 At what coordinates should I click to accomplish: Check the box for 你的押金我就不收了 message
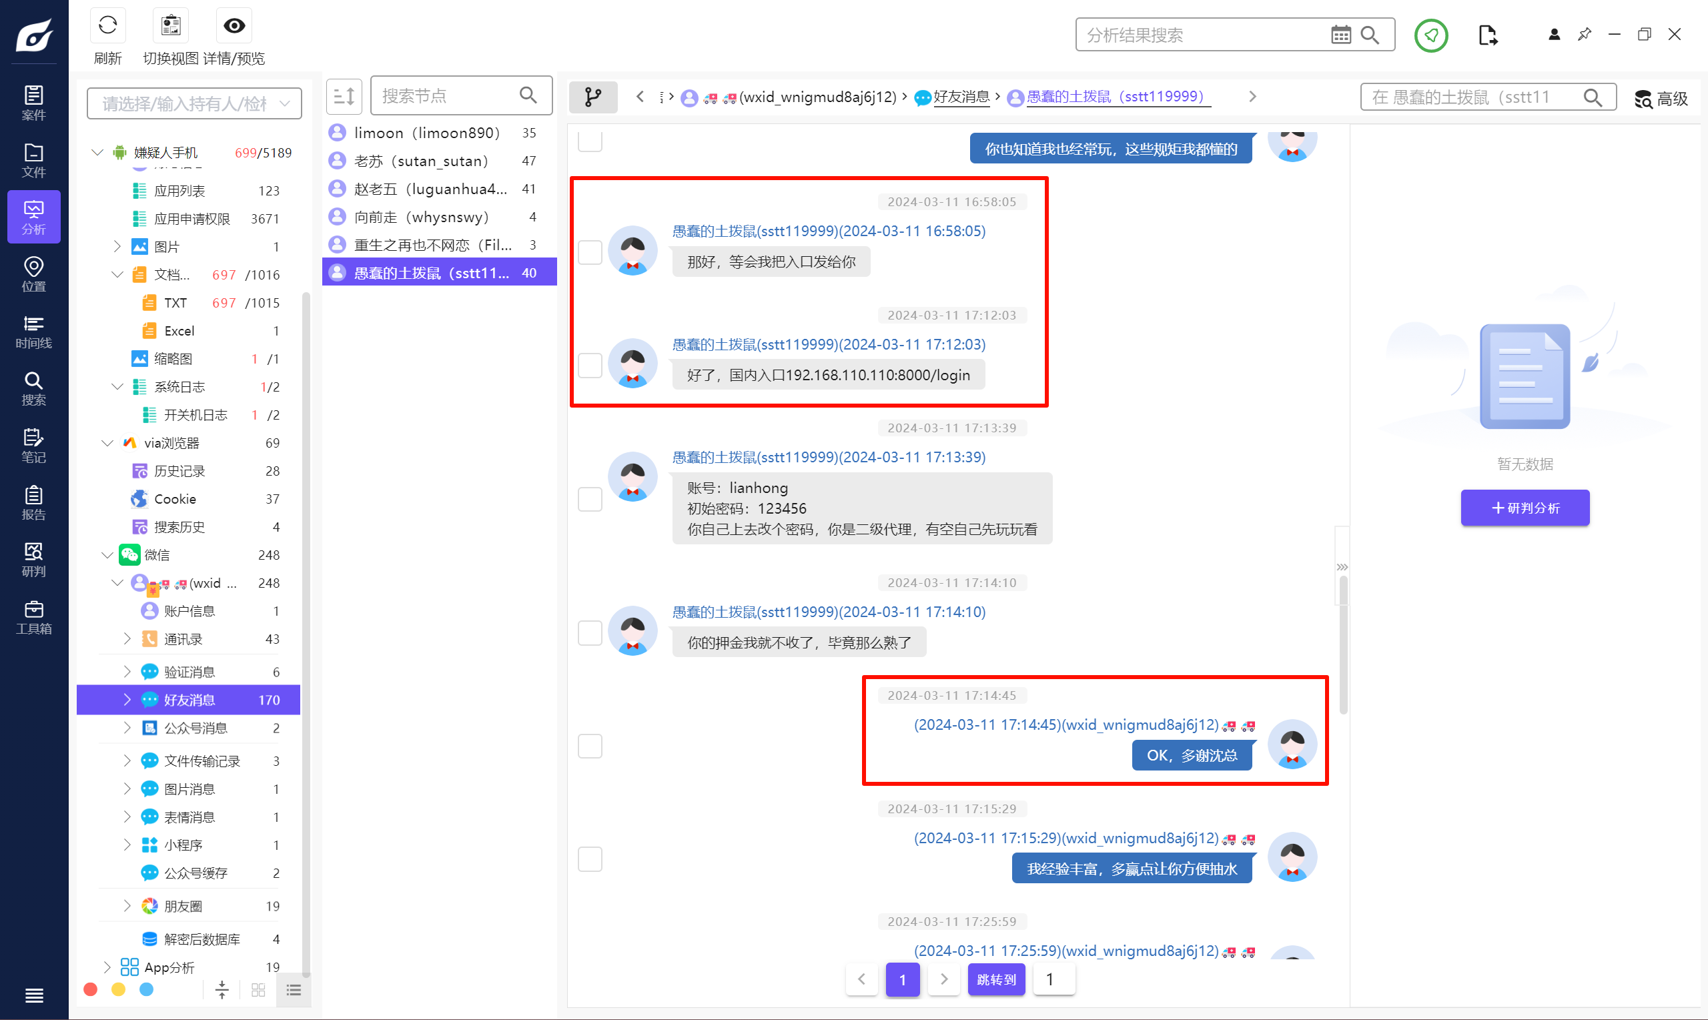[x=590, y=633]
